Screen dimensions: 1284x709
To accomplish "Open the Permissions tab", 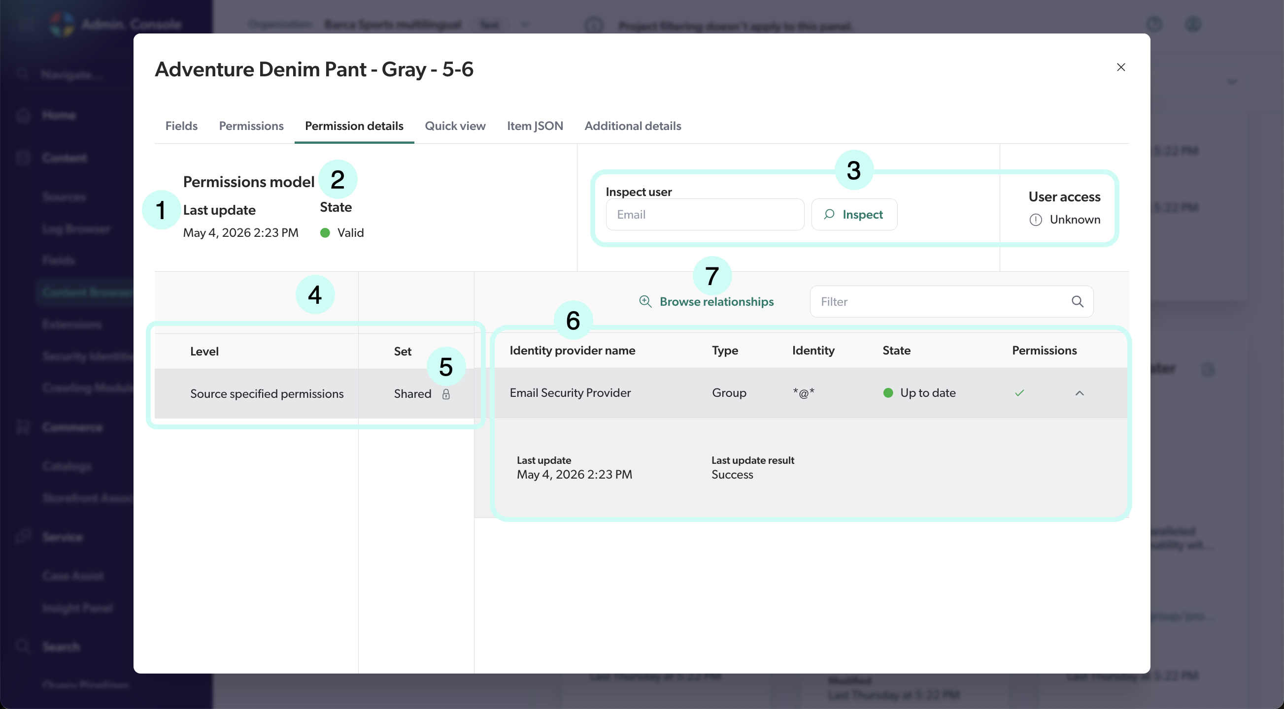I will click(x=251, y=126).
